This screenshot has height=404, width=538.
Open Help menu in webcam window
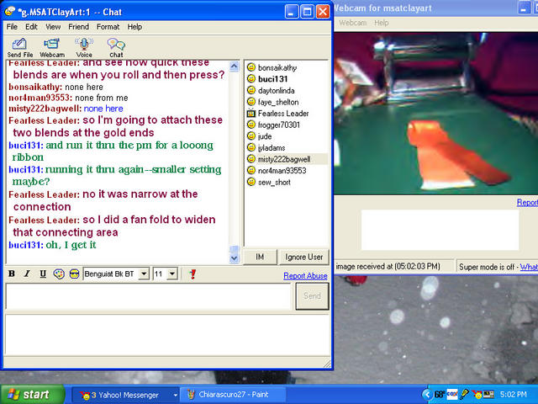381,23
